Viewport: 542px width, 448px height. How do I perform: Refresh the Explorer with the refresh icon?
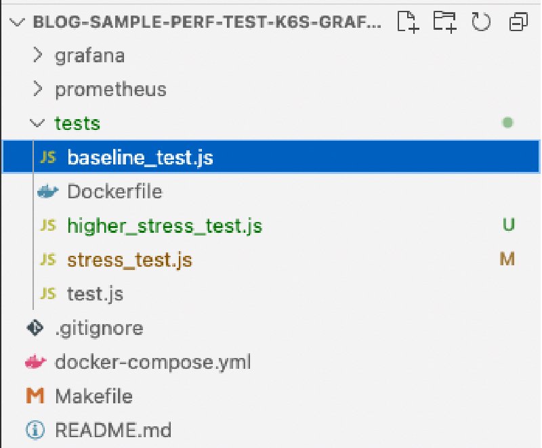tap(481, 22)
